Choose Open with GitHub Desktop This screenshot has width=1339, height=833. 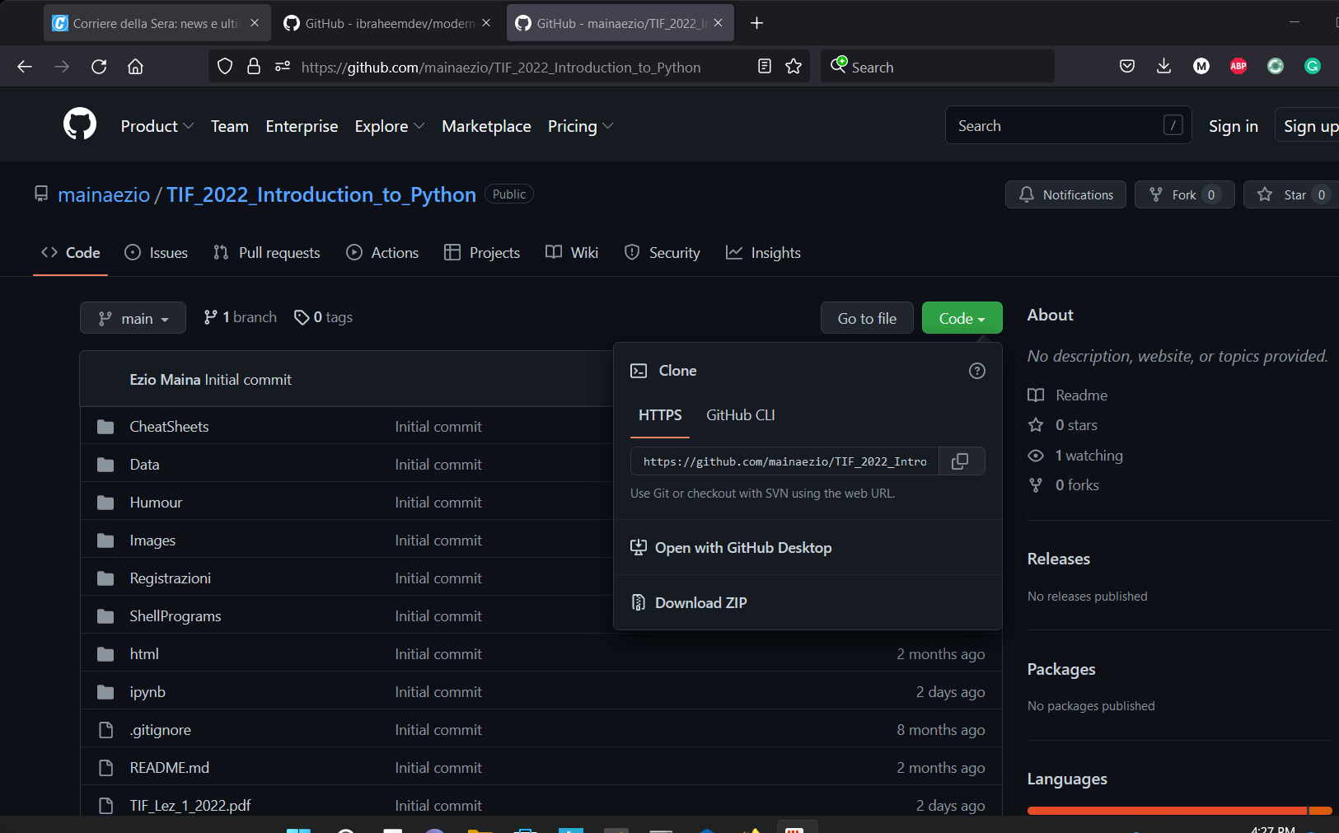click(x=742, y=548)
